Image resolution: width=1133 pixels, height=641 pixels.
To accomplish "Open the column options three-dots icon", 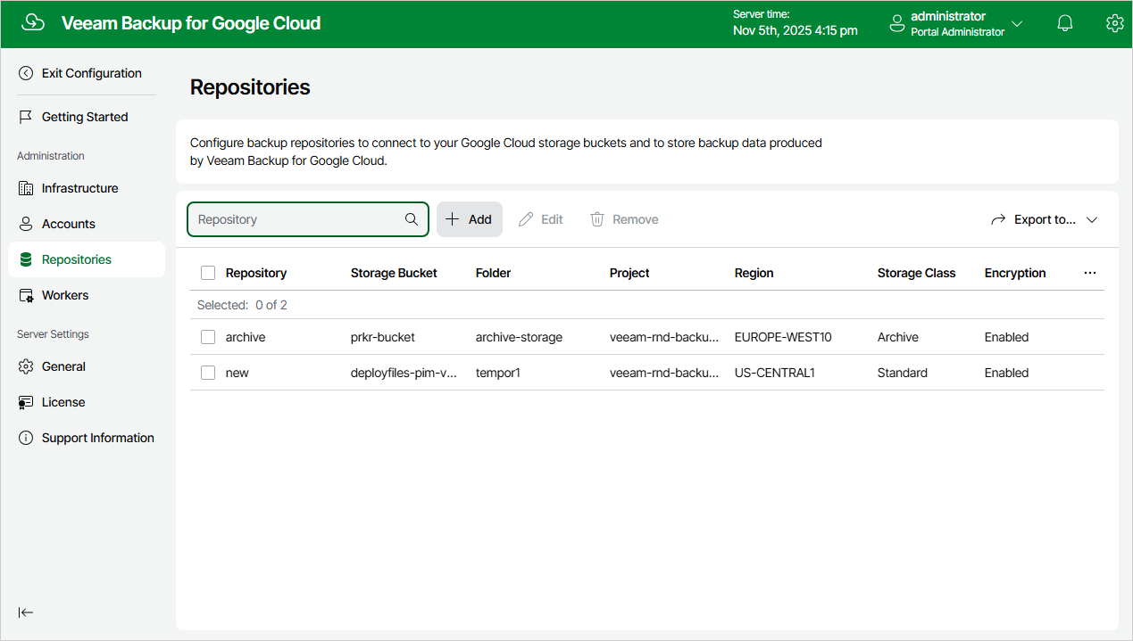I will pos(1090,273).
